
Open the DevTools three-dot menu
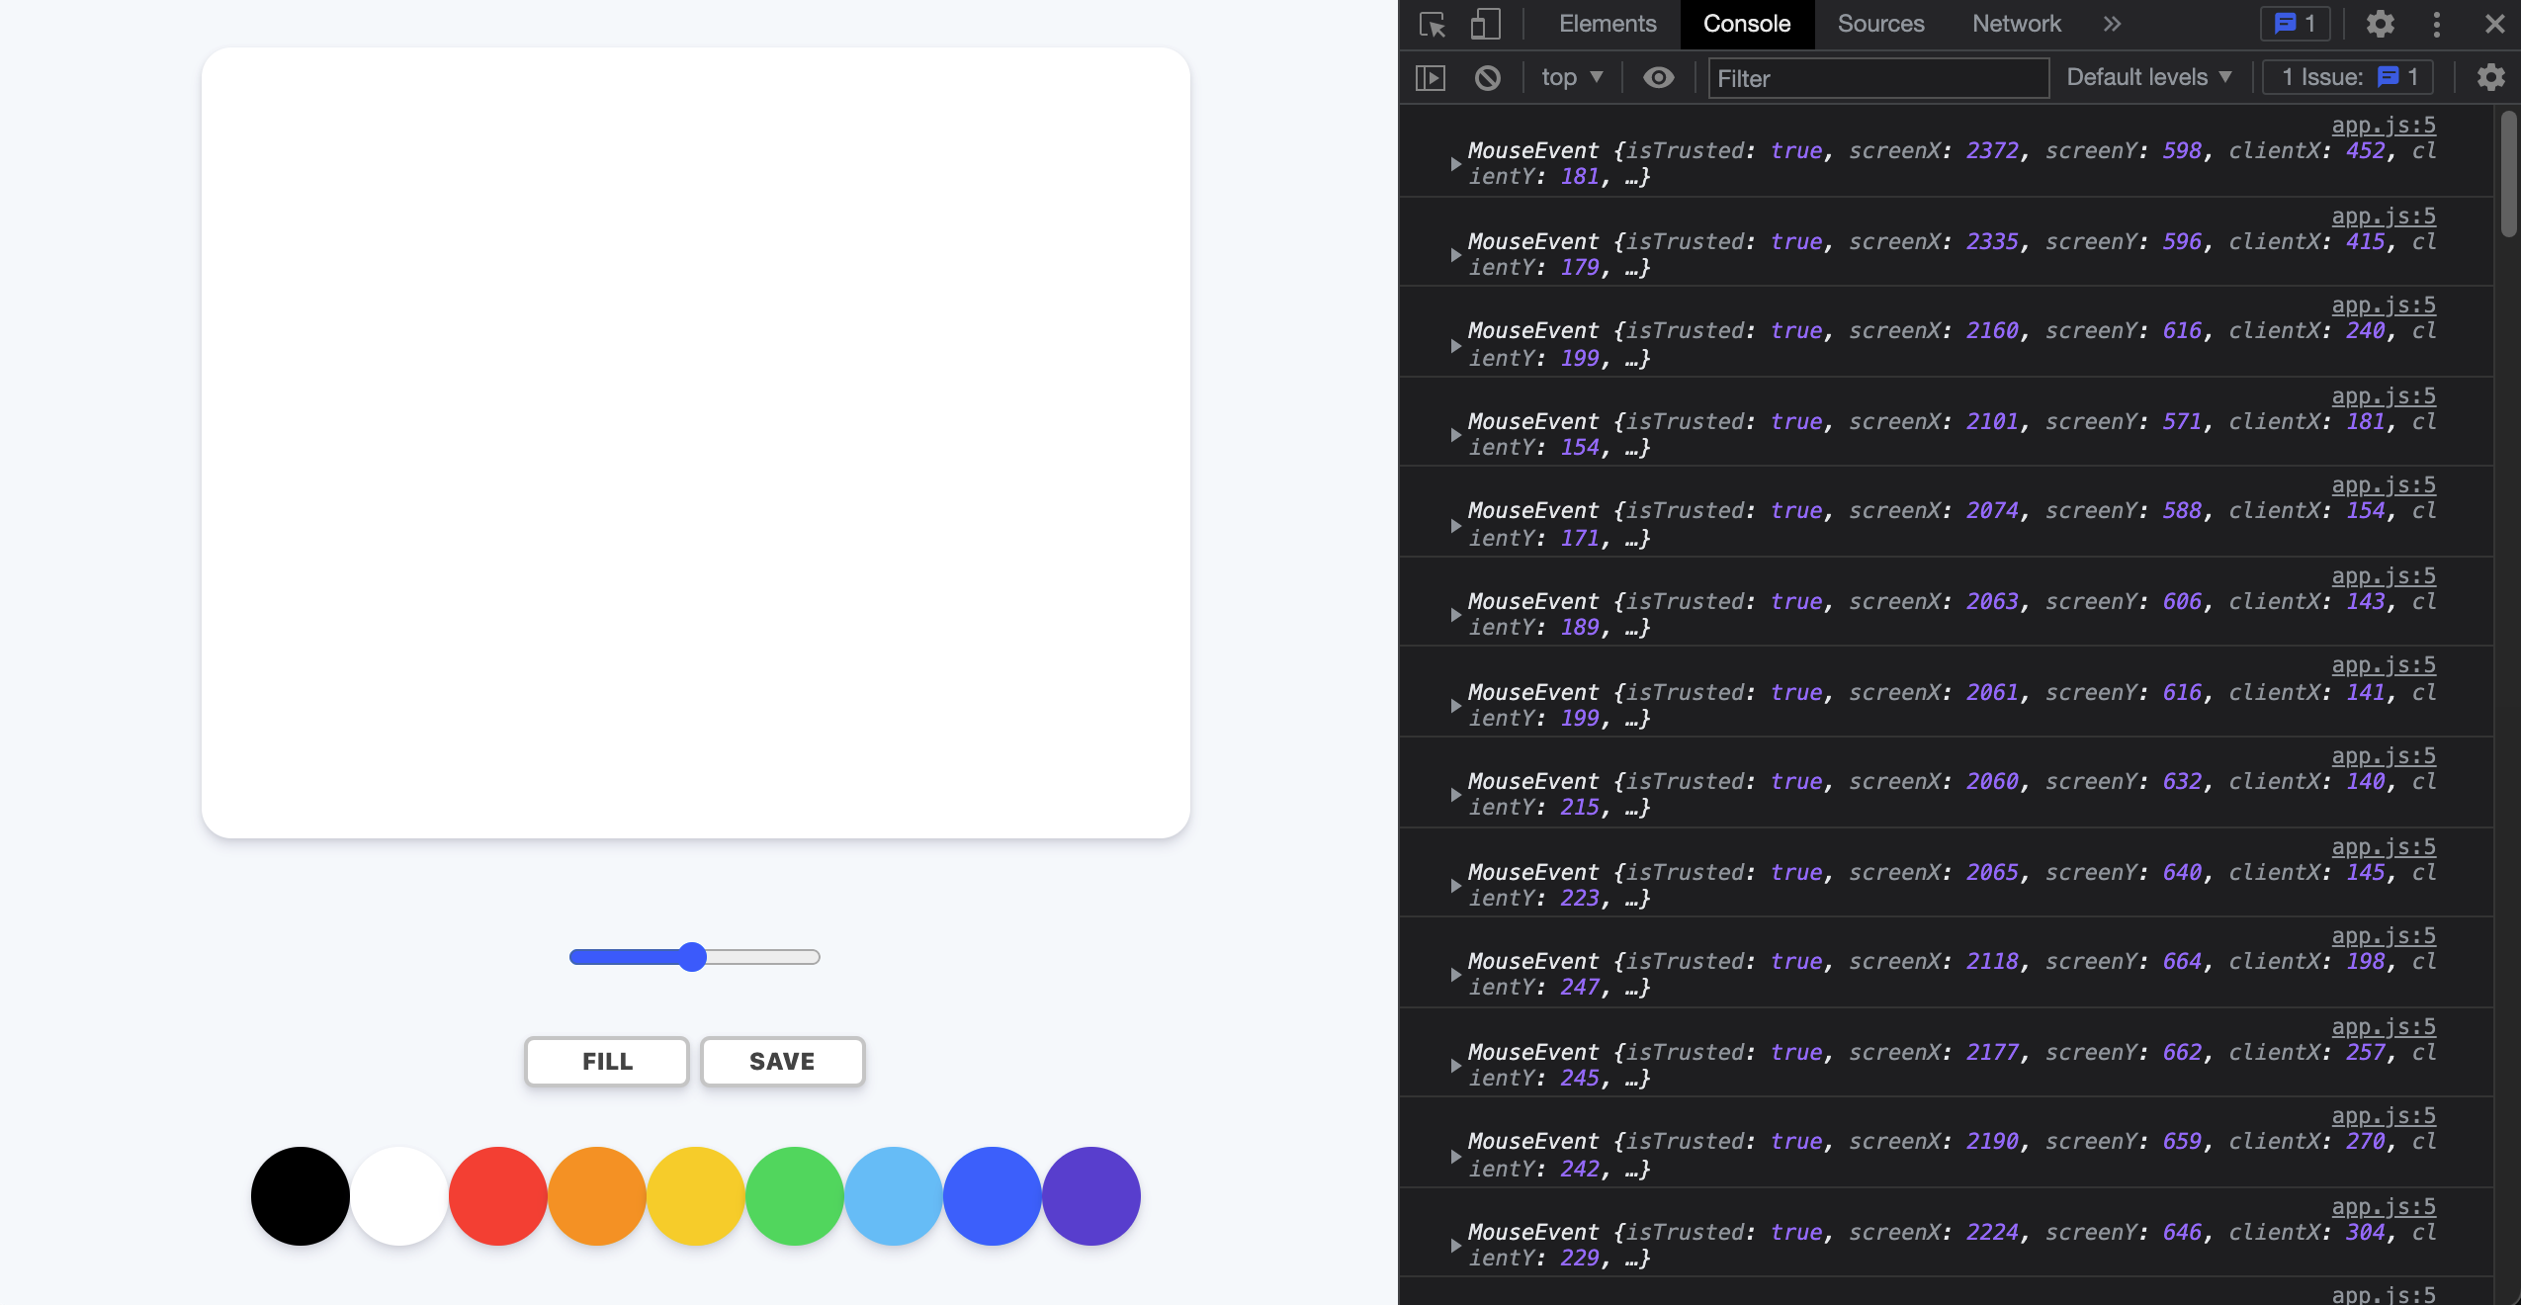click(x=2436, y=25)
